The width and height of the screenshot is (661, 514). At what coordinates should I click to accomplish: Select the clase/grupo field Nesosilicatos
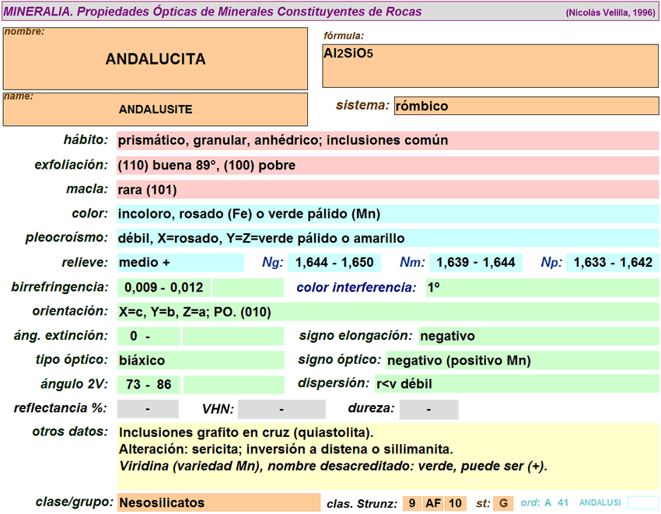(218, 502)
